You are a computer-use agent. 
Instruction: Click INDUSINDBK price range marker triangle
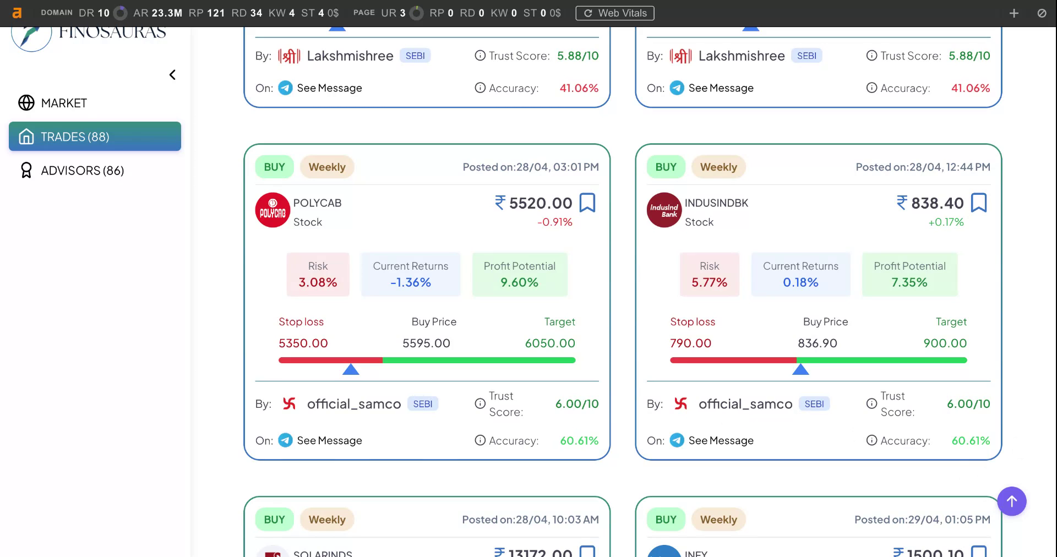click(x=800, y=369)
